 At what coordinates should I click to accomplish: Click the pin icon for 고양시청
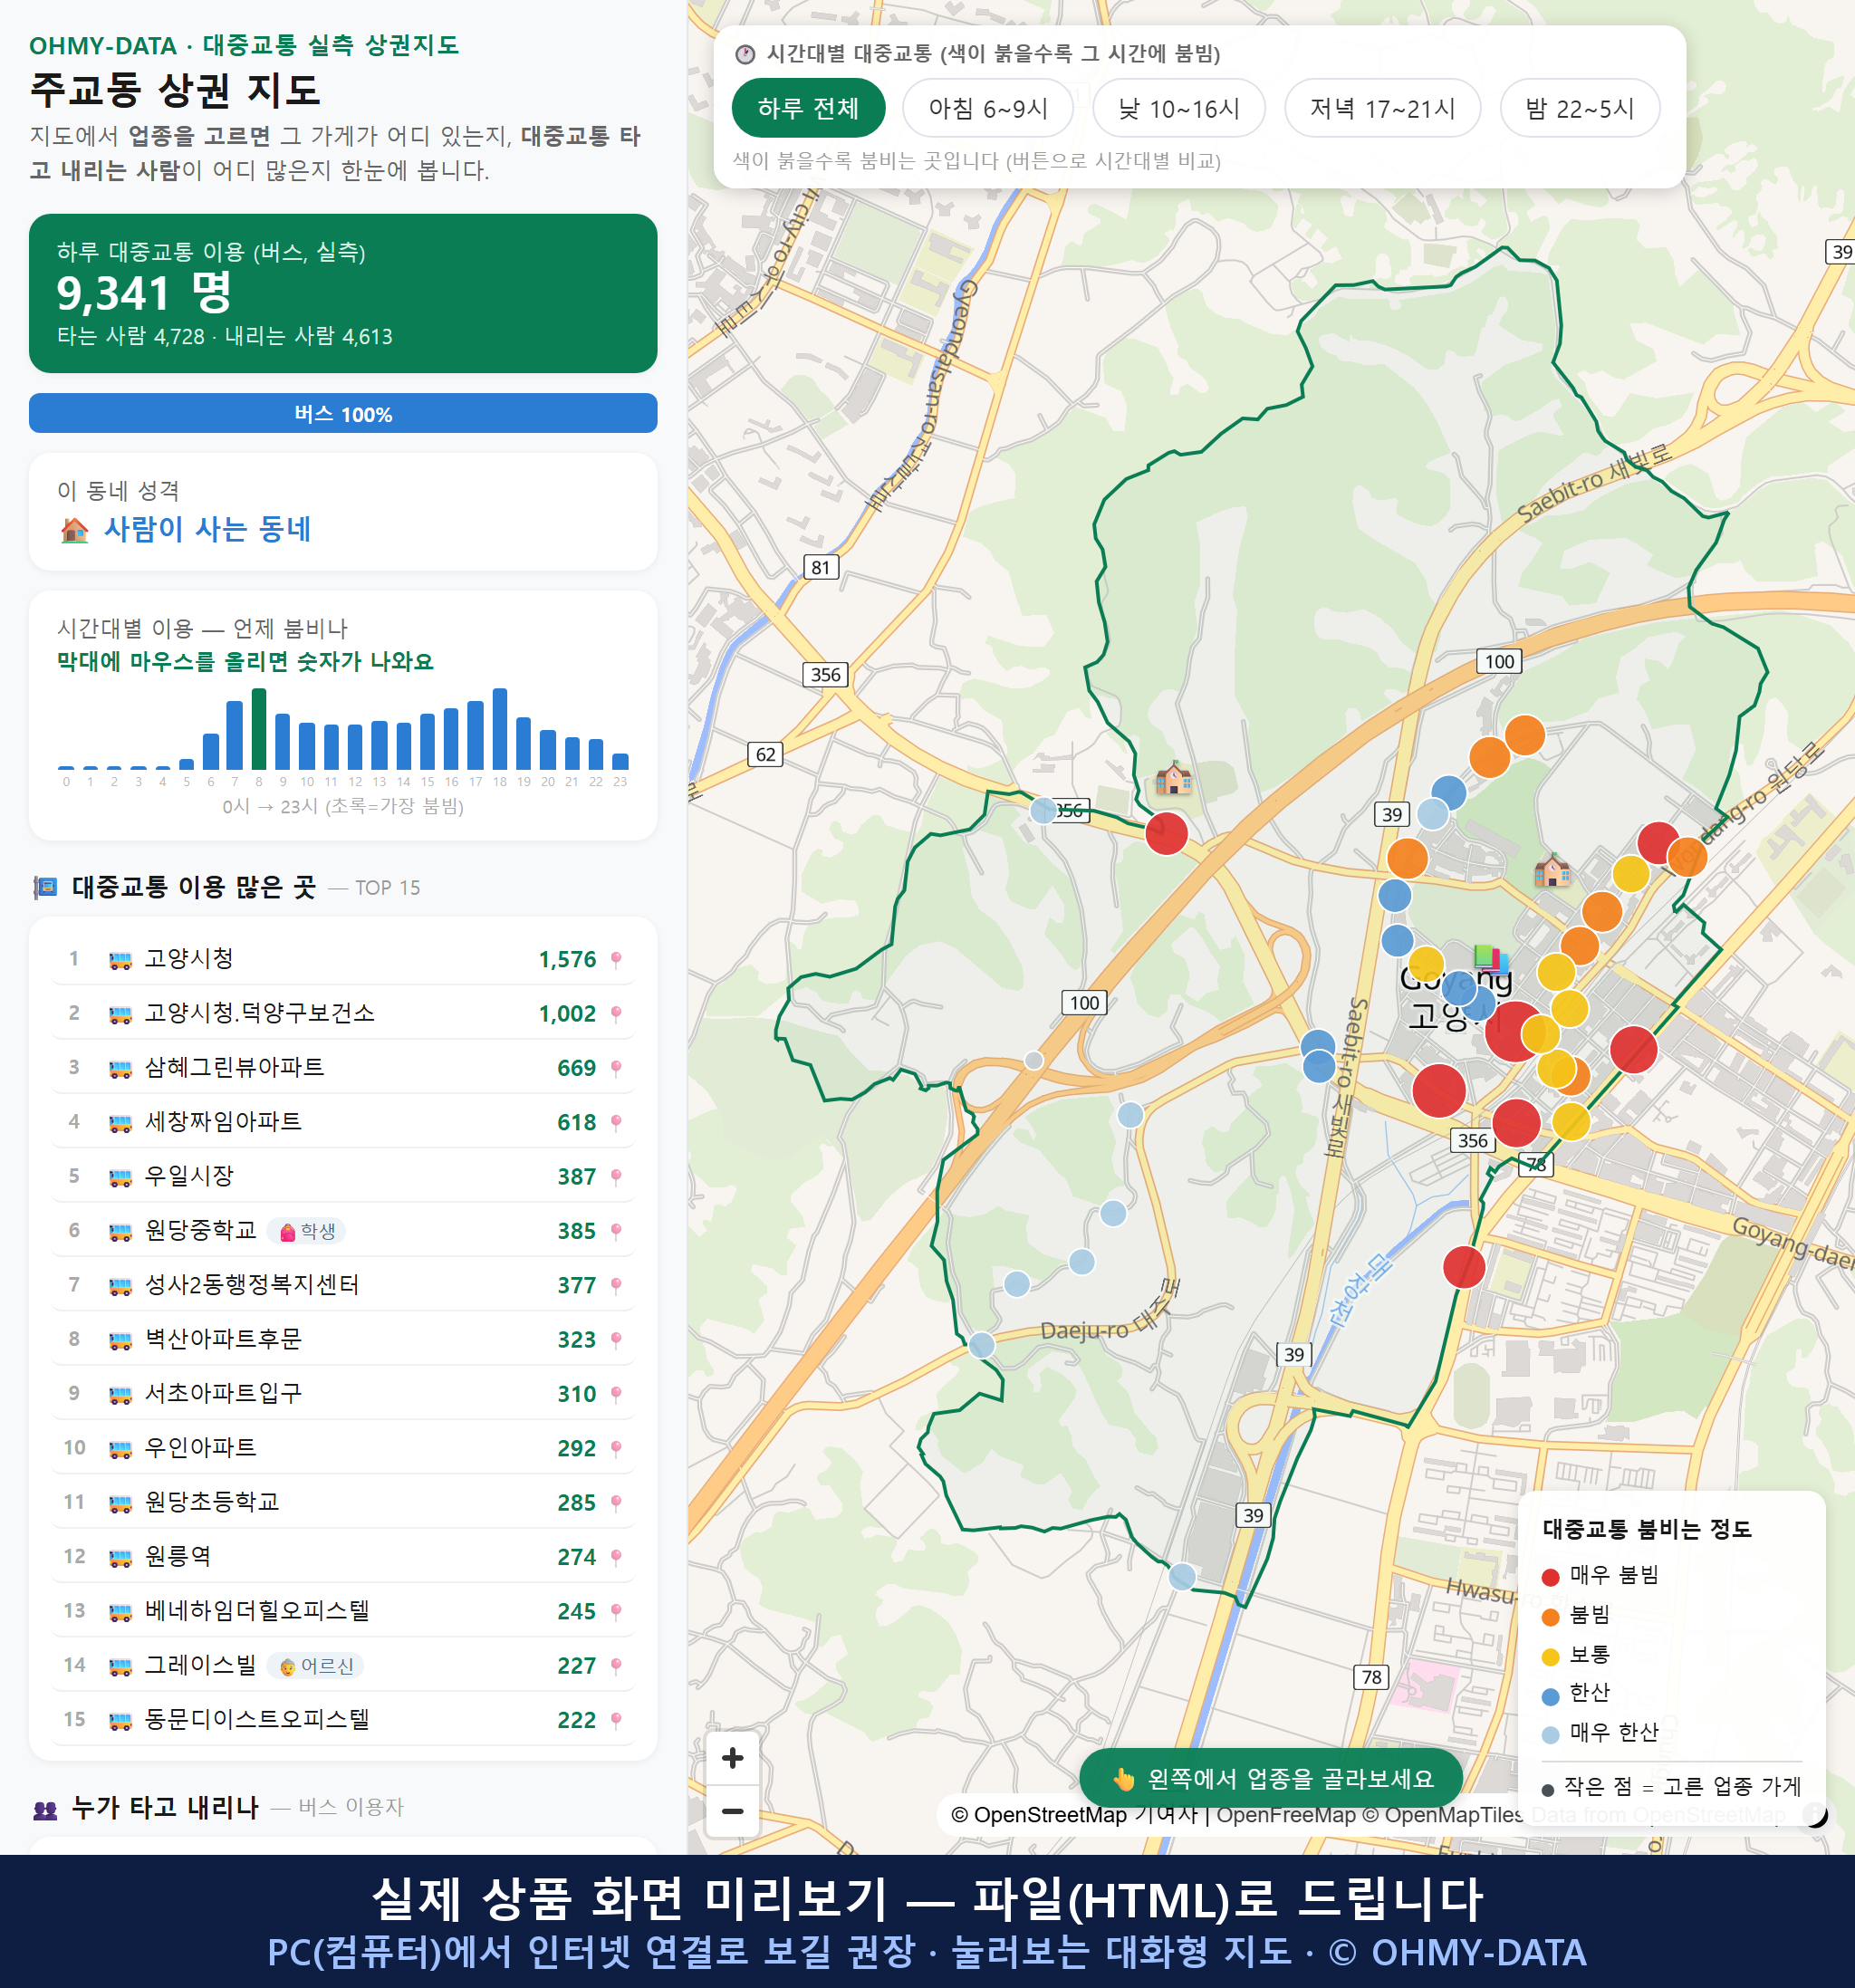point(616,960)
